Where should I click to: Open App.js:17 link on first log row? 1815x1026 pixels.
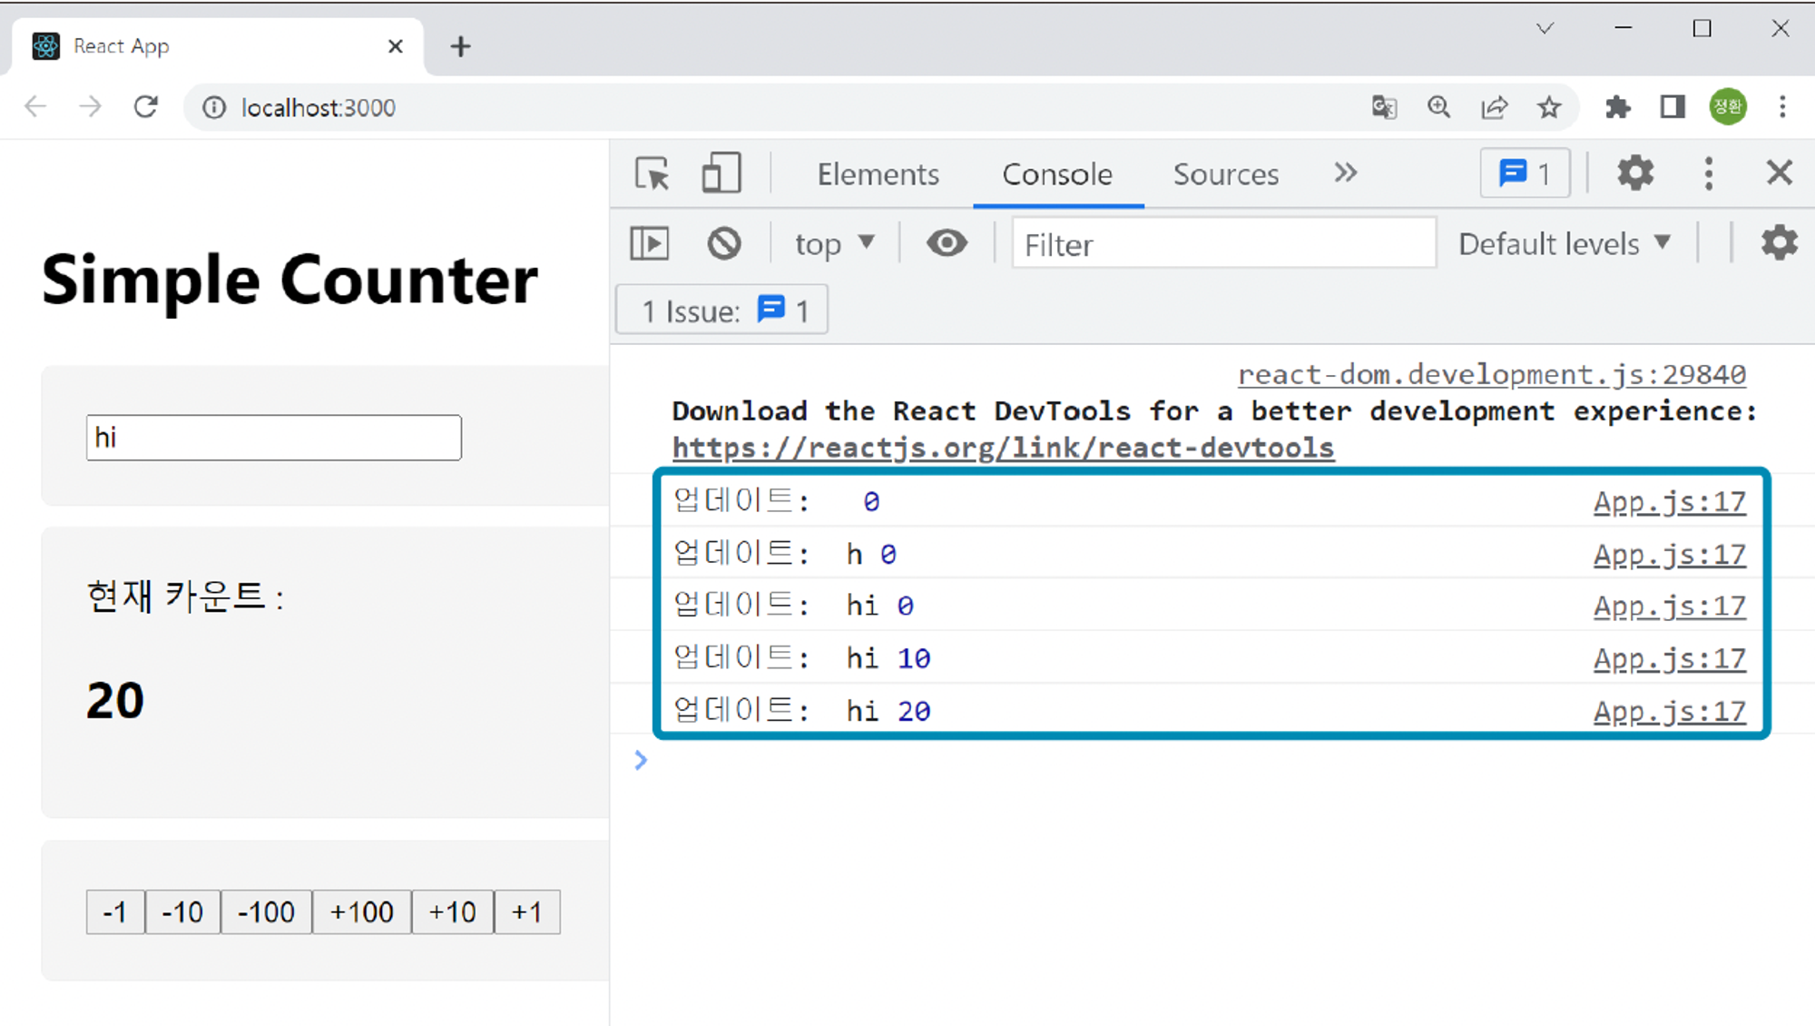click(1669, 502)
